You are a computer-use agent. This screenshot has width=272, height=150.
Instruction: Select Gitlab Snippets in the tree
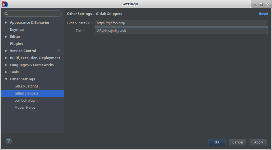pyautogui.click(x=32, y=93)
